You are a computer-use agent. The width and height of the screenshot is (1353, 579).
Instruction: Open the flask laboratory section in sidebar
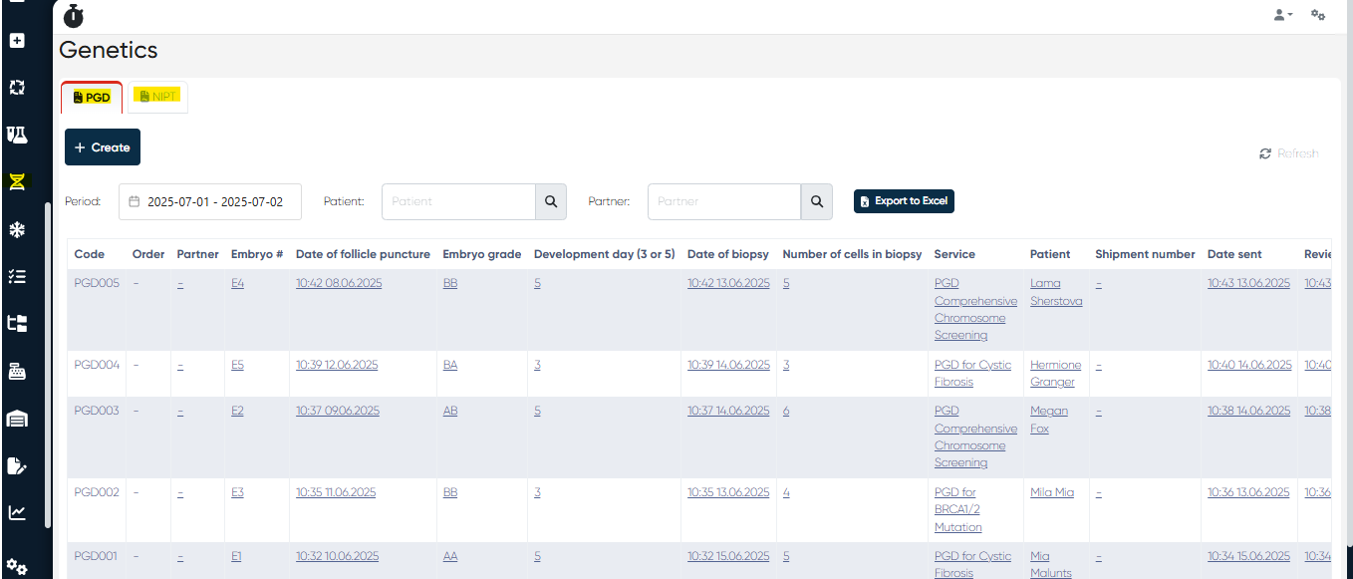click(17, 135)
